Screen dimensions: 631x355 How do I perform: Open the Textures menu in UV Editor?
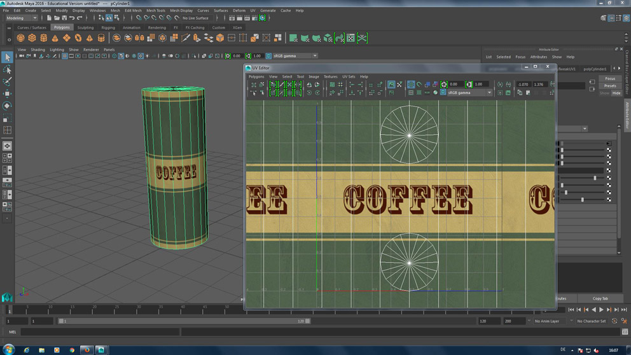click(x=330, y=76)
